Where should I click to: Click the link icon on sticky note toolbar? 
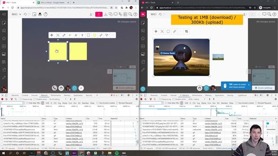pos(101,35)
